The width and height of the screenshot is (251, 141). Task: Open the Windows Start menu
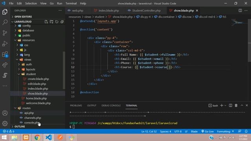point(4,137)
